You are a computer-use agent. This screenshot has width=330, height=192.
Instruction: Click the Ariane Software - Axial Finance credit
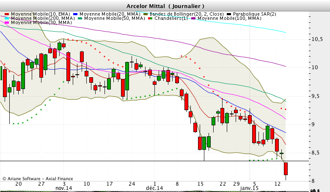[x=38, y=178]
